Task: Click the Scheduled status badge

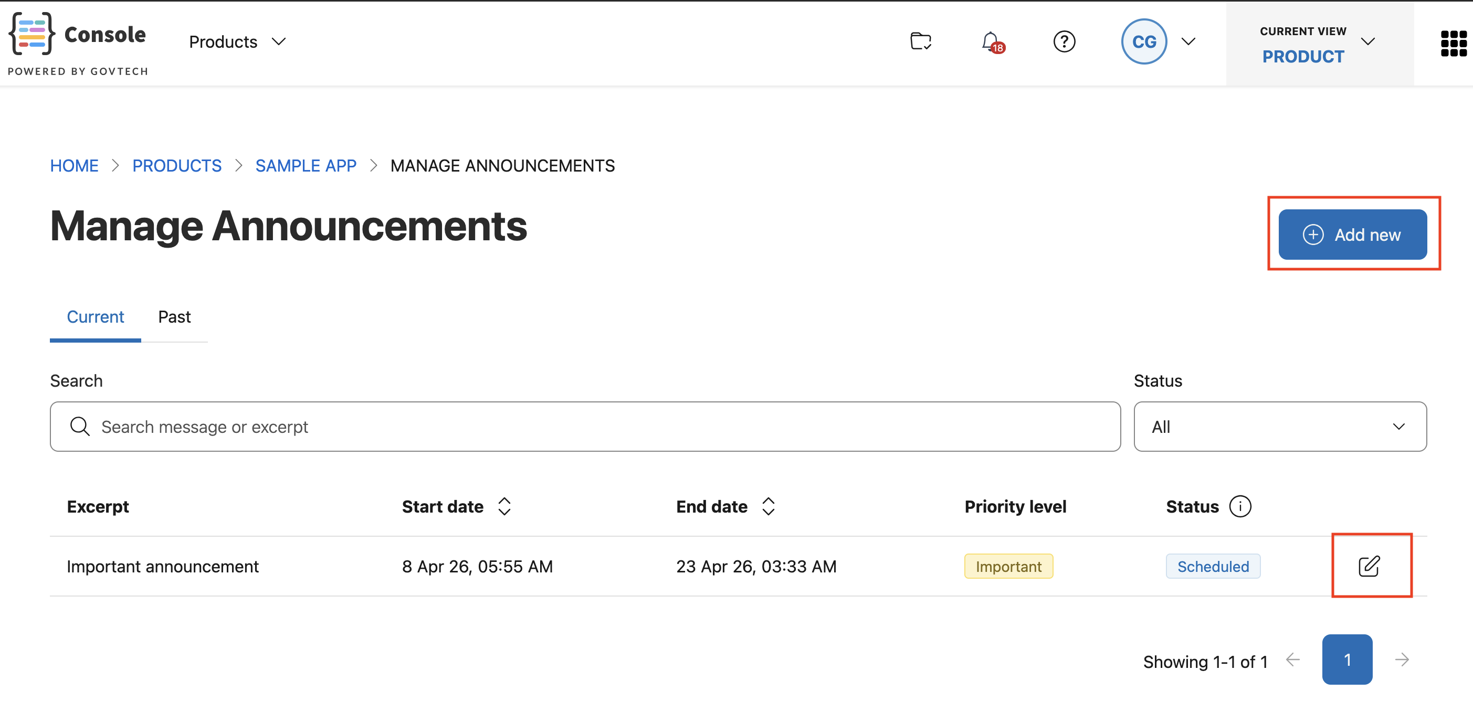Action: [1213, 567]
